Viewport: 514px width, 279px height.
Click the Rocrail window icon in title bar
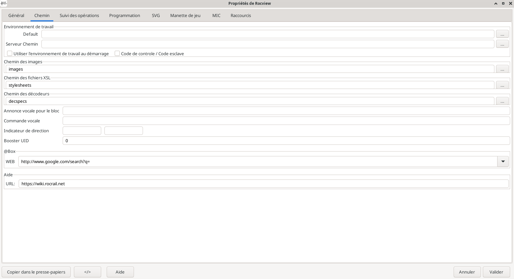[4, 3]
